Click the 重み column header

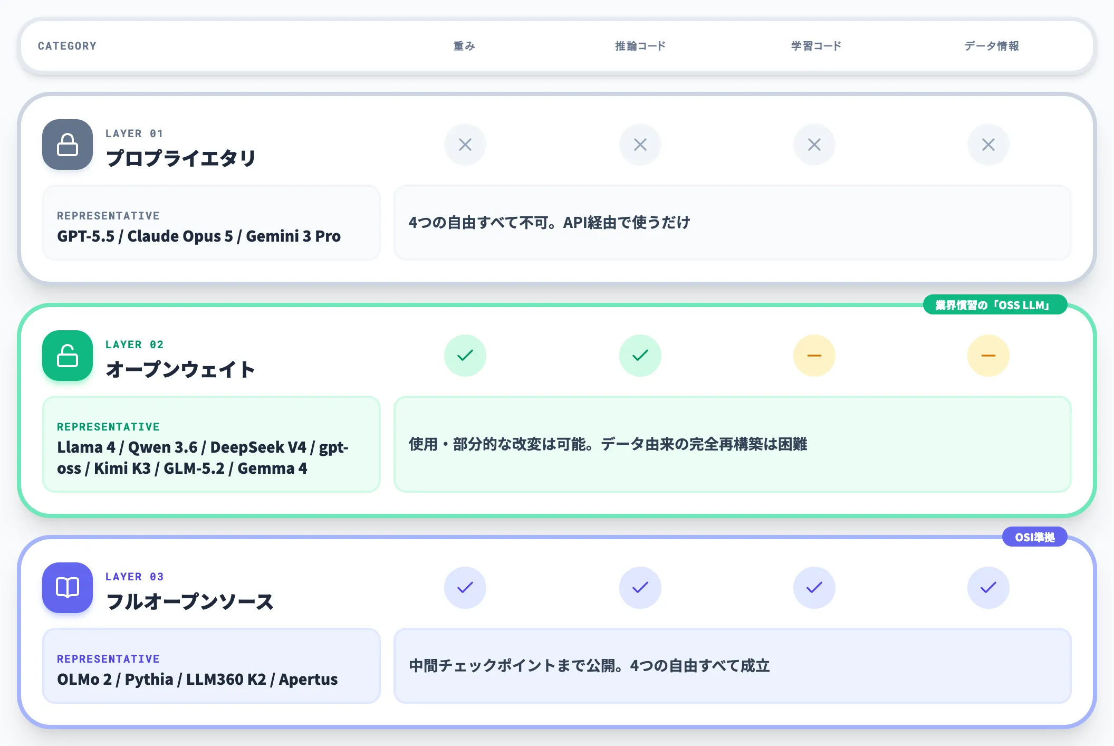(465, 46)
